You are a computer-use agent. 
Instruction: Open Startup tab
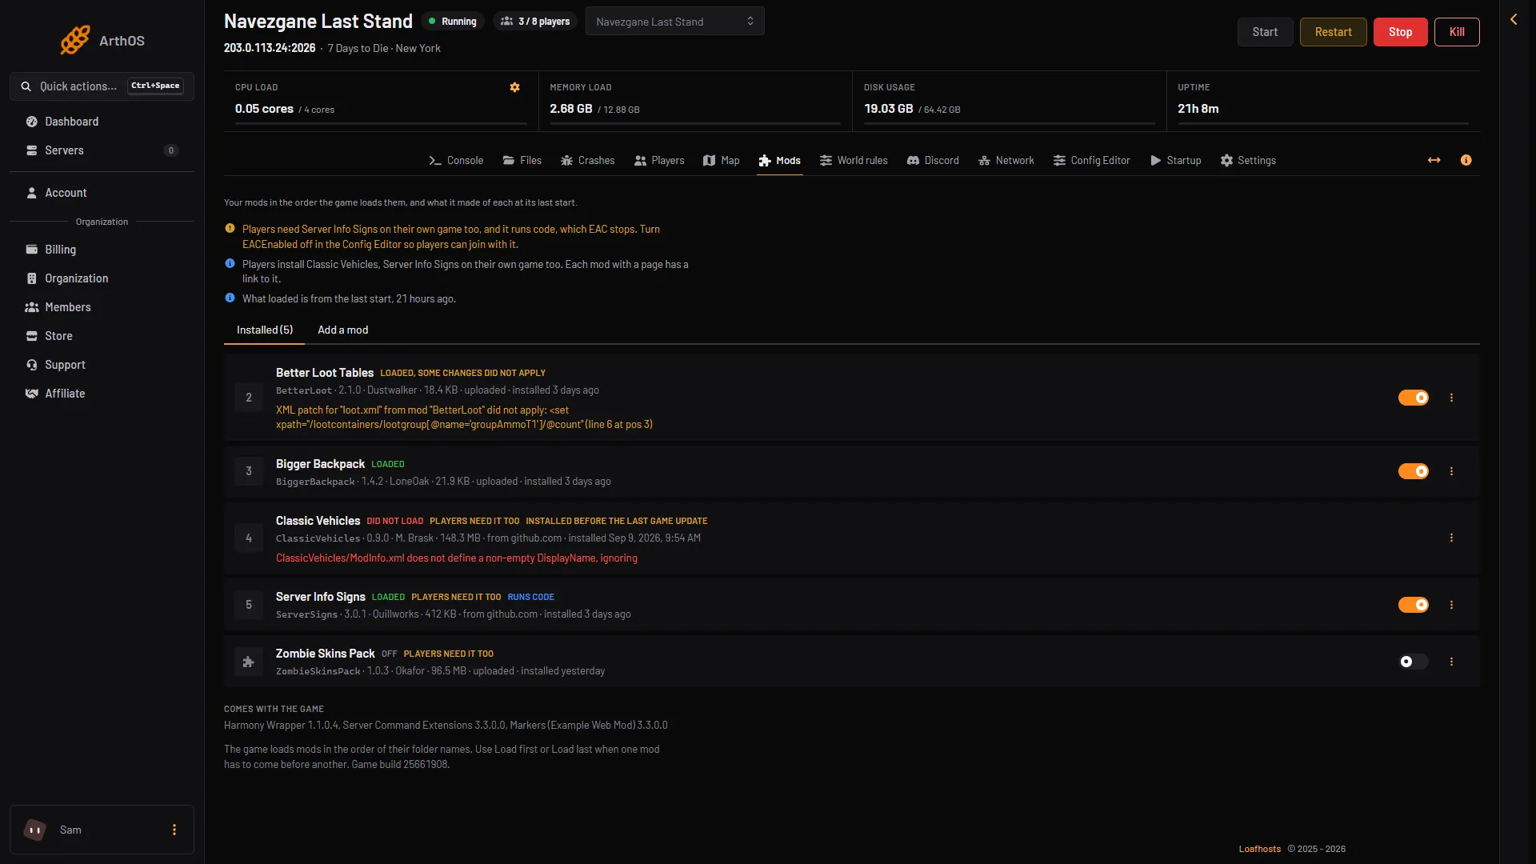pos(1175,161)
